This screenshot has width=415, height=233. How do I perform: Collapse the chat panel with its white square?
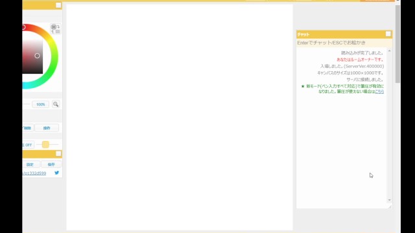(x=388, y=34)
